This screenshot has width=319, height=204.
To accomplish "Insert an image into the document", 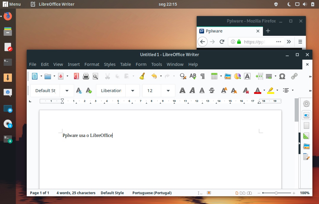I will coord(228,76).
